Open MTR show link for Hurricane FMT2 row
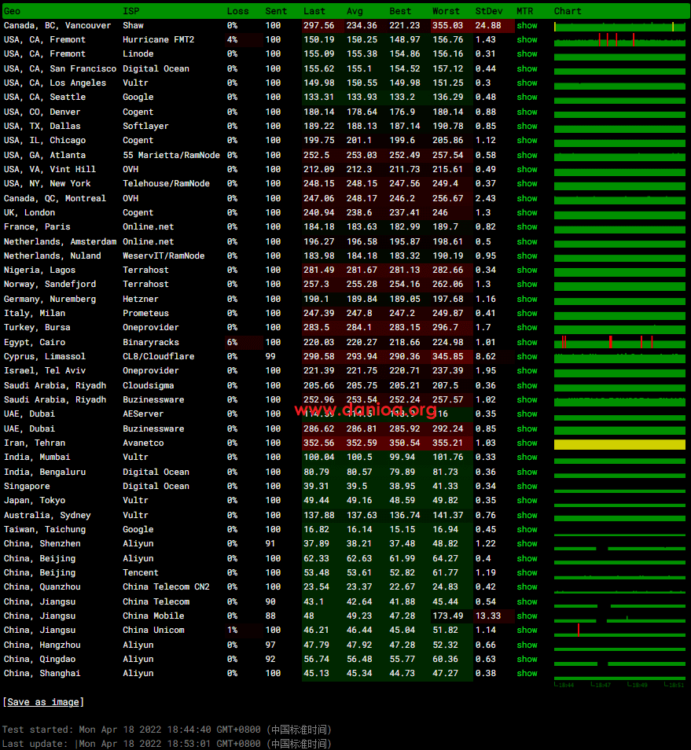Viewport: 691px width, 750px height. (527, 39)
